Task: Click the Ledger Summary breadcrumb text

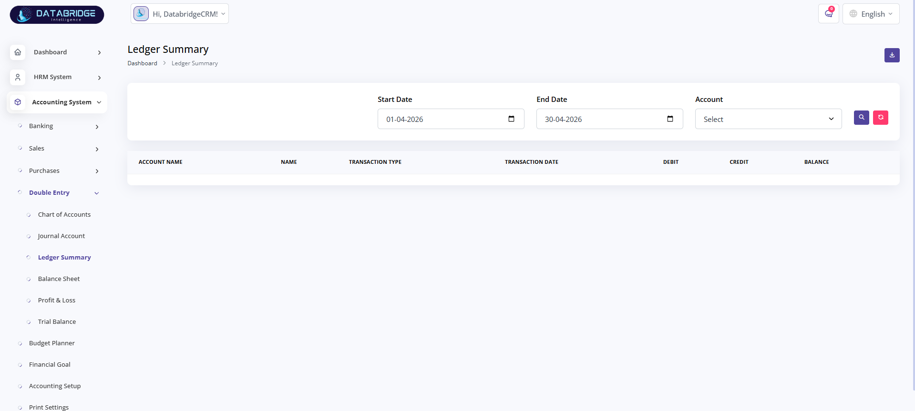Action: (195, 63)
